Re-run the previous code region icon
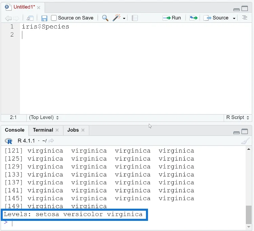 (194, 18)
